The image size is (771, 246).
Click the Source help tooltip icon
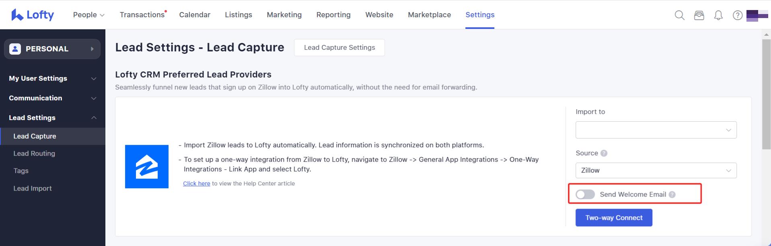pyautogui.click(x=604, y=153)
